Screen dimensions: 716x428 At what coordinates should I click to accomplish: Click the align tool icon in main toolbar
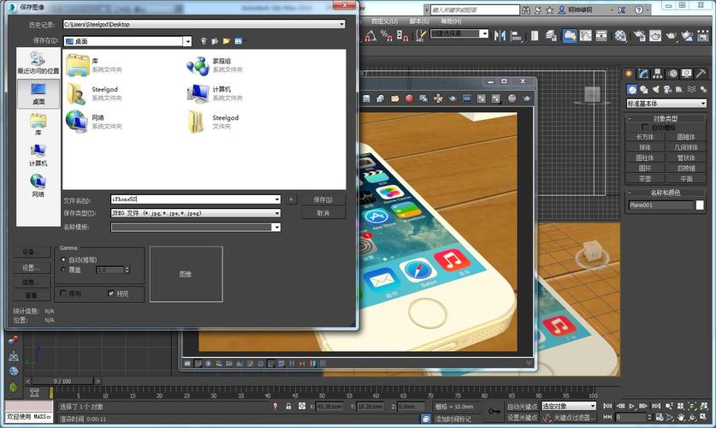(516, 35)
